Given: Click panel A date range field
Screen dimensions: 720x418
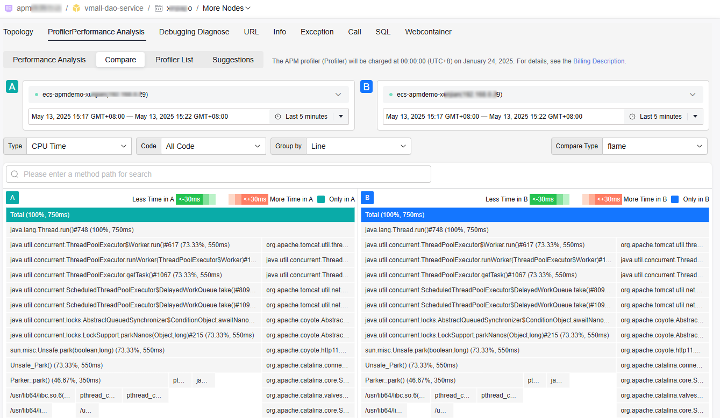Looking at the screenshot, I should (x=149, y=117).
